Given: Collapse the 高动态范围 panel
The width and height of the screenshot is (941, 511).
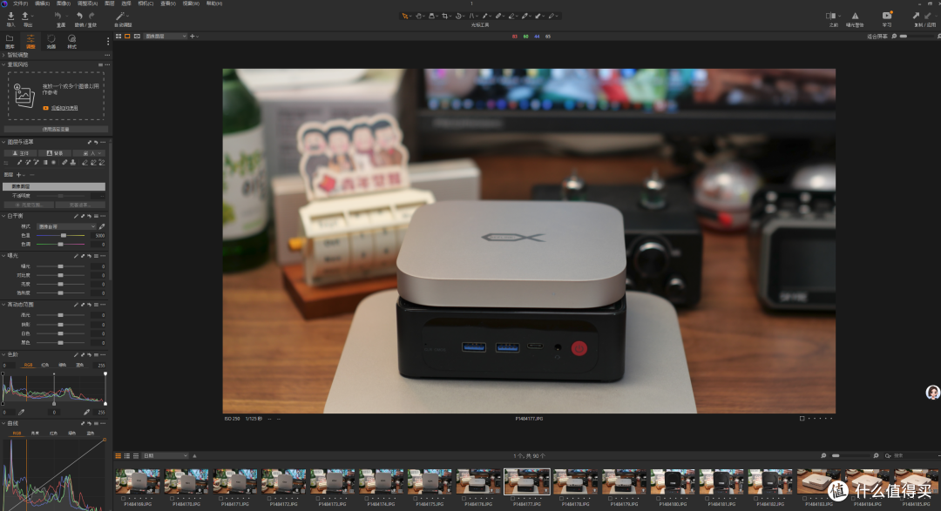Looking at the screenshot, I should click(3, 305).
